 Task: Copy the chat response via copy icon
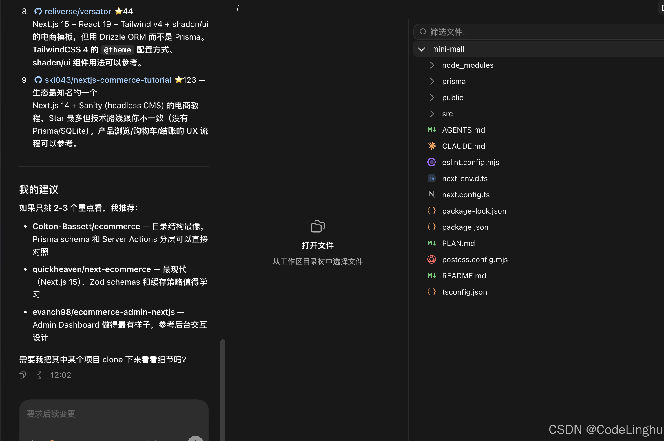tap(22, 375)
